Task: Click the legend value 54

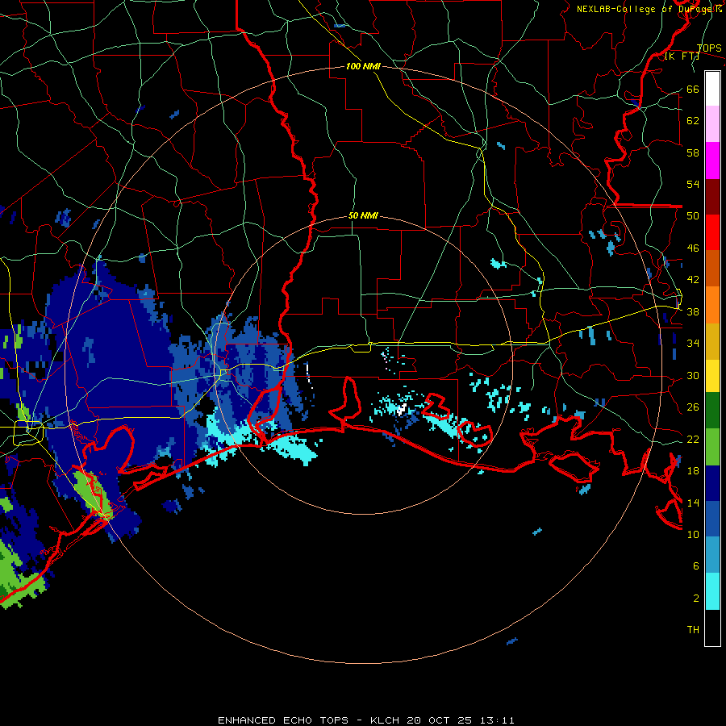Action: click(693, 184)
